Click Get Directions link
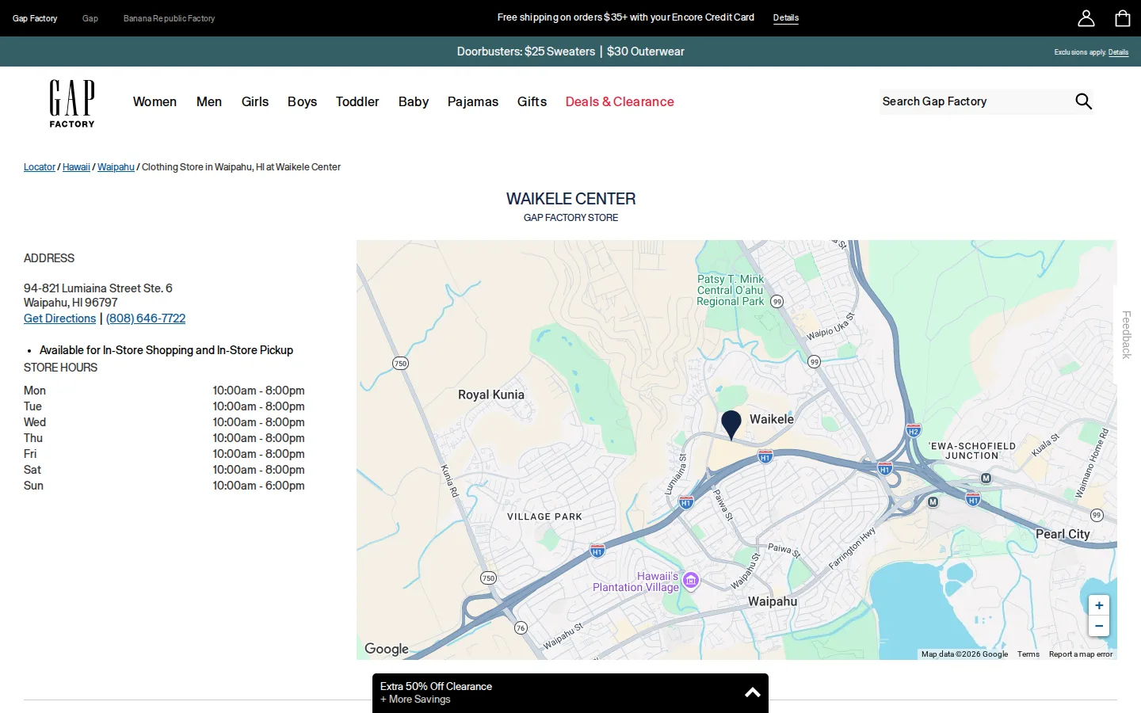The image size is (1141, 713). [x=59, y=318]
